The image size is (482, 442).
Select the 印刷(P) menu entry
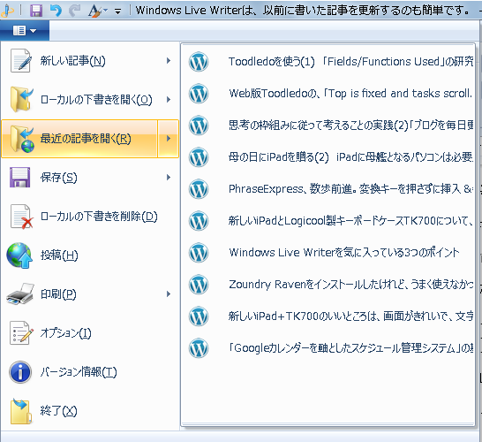[x=90, y=294]
